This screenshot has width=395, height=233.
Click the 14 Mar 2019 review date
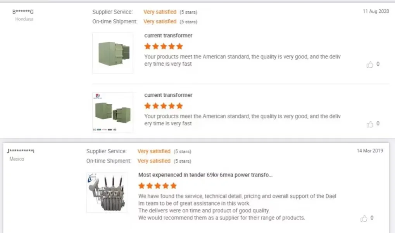pyautogui.click(x=370, y=151)
